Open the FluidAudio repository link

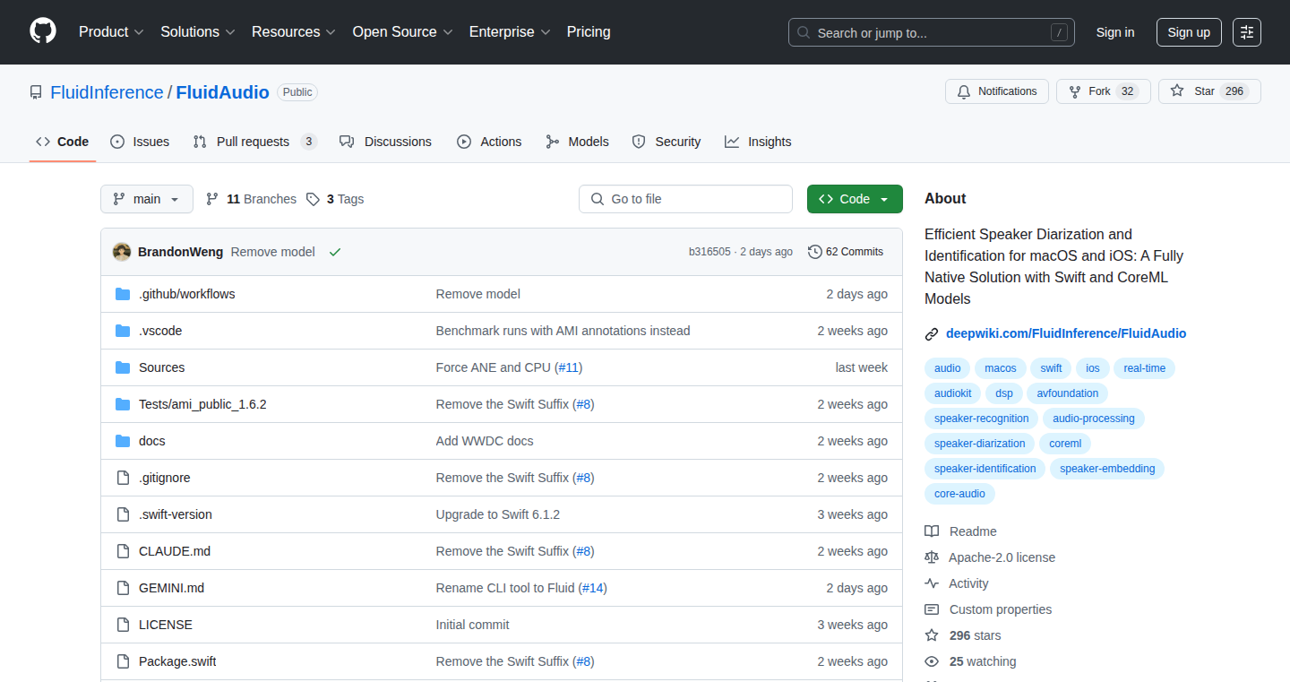(222, 92)
